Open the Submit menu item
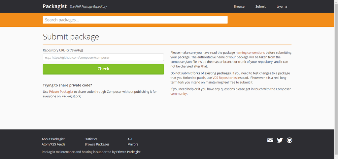 click(260, 7)
